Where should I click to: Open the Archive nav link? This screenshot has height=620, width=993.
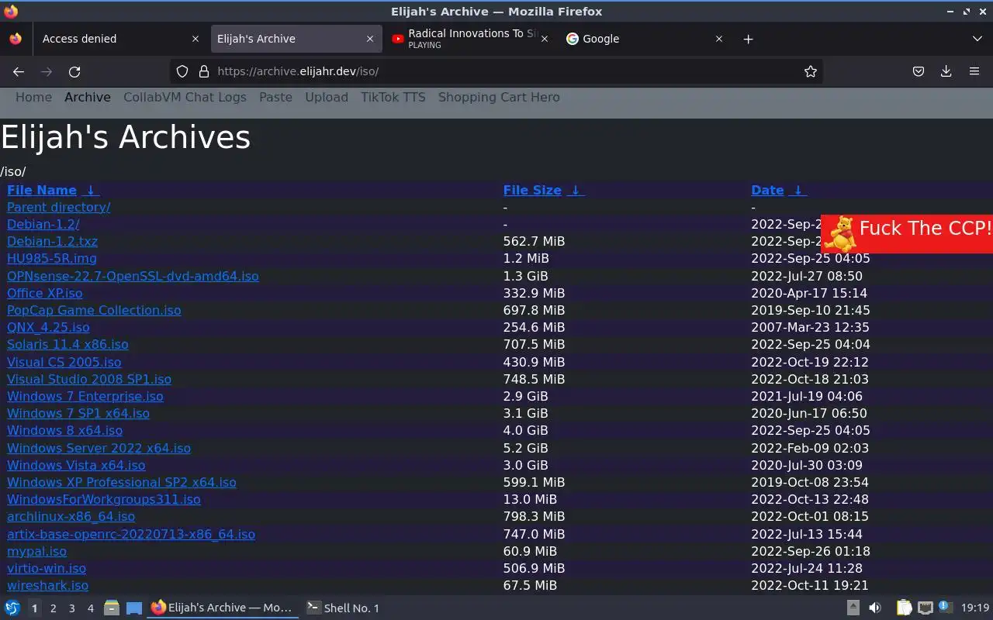88,97
